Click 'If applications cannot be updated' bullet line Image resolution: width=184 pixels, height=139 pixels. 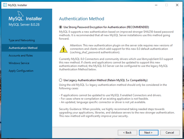(x=110, y=95)
